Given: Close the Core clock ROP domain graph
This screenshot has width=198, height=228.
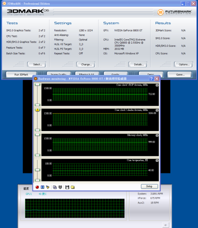Looking at the screenshot, I should pyautogui.click(x=157, y=85).
